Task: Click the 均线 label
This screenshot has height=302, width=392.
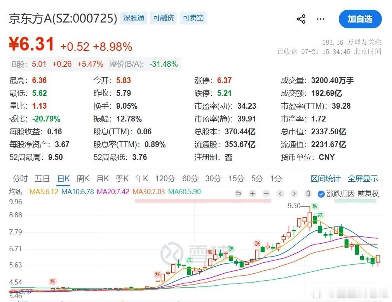Action: [16, 192]
